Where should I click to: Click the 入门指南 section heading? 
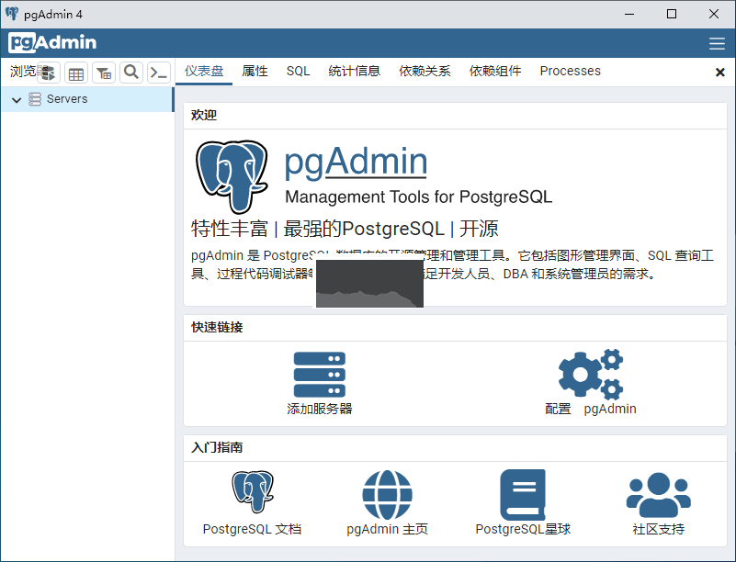(217, 447)
